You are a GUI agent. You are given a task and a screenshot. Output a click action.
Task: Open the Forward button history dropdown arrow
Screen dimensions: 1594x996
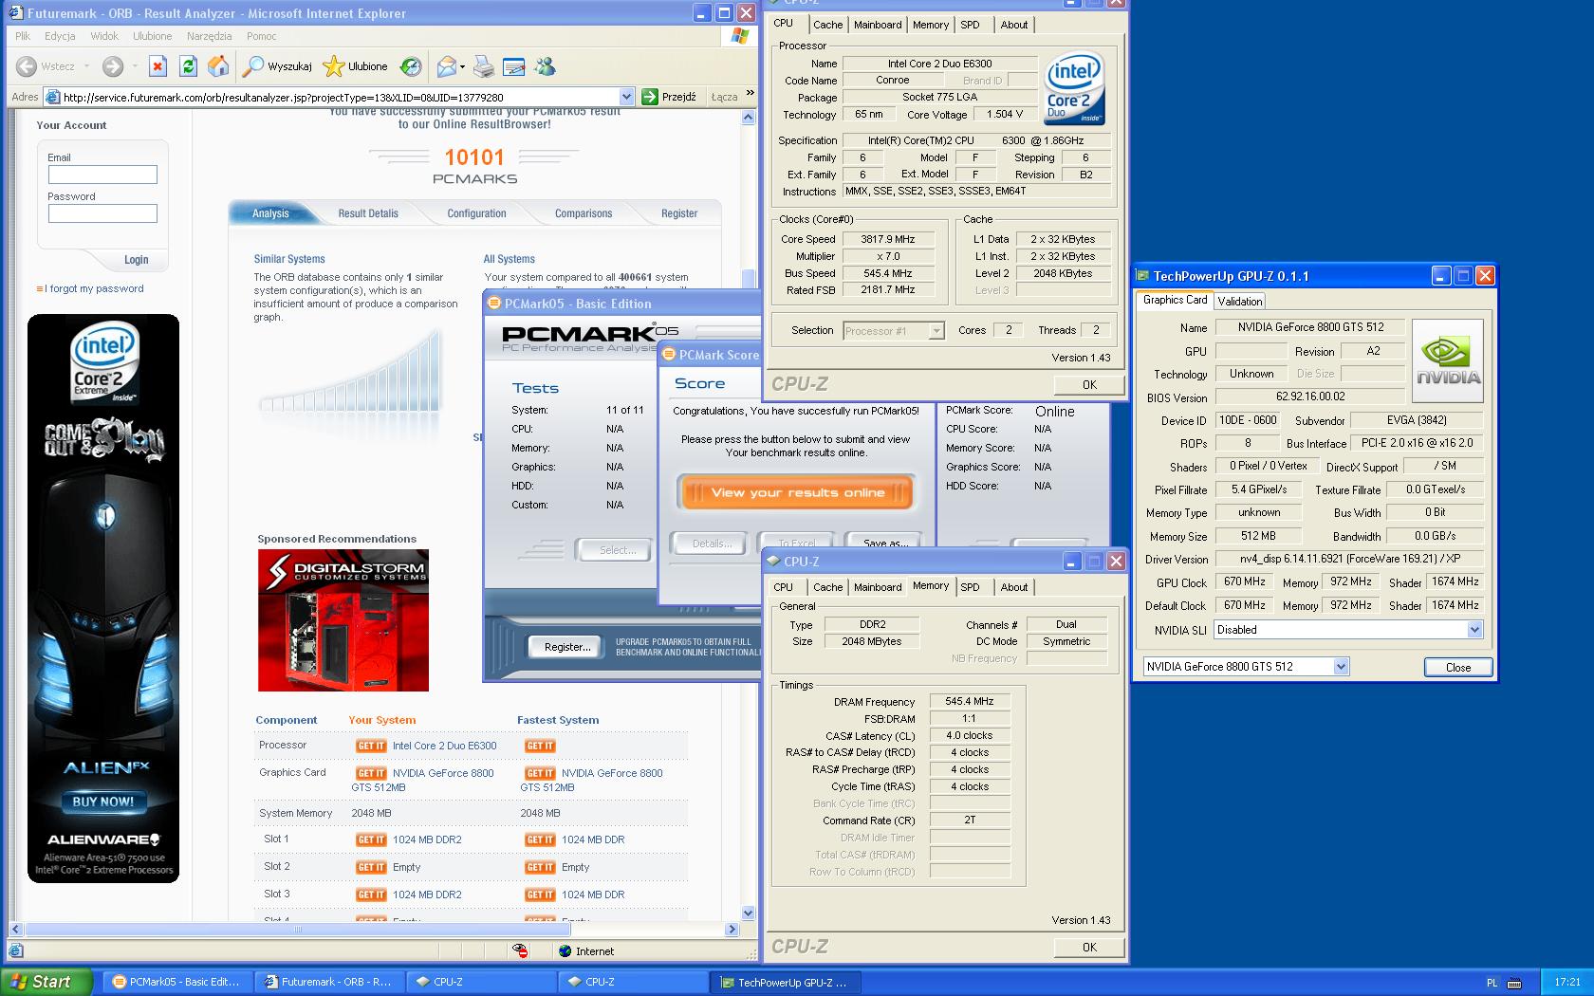(x=134, y=66)
